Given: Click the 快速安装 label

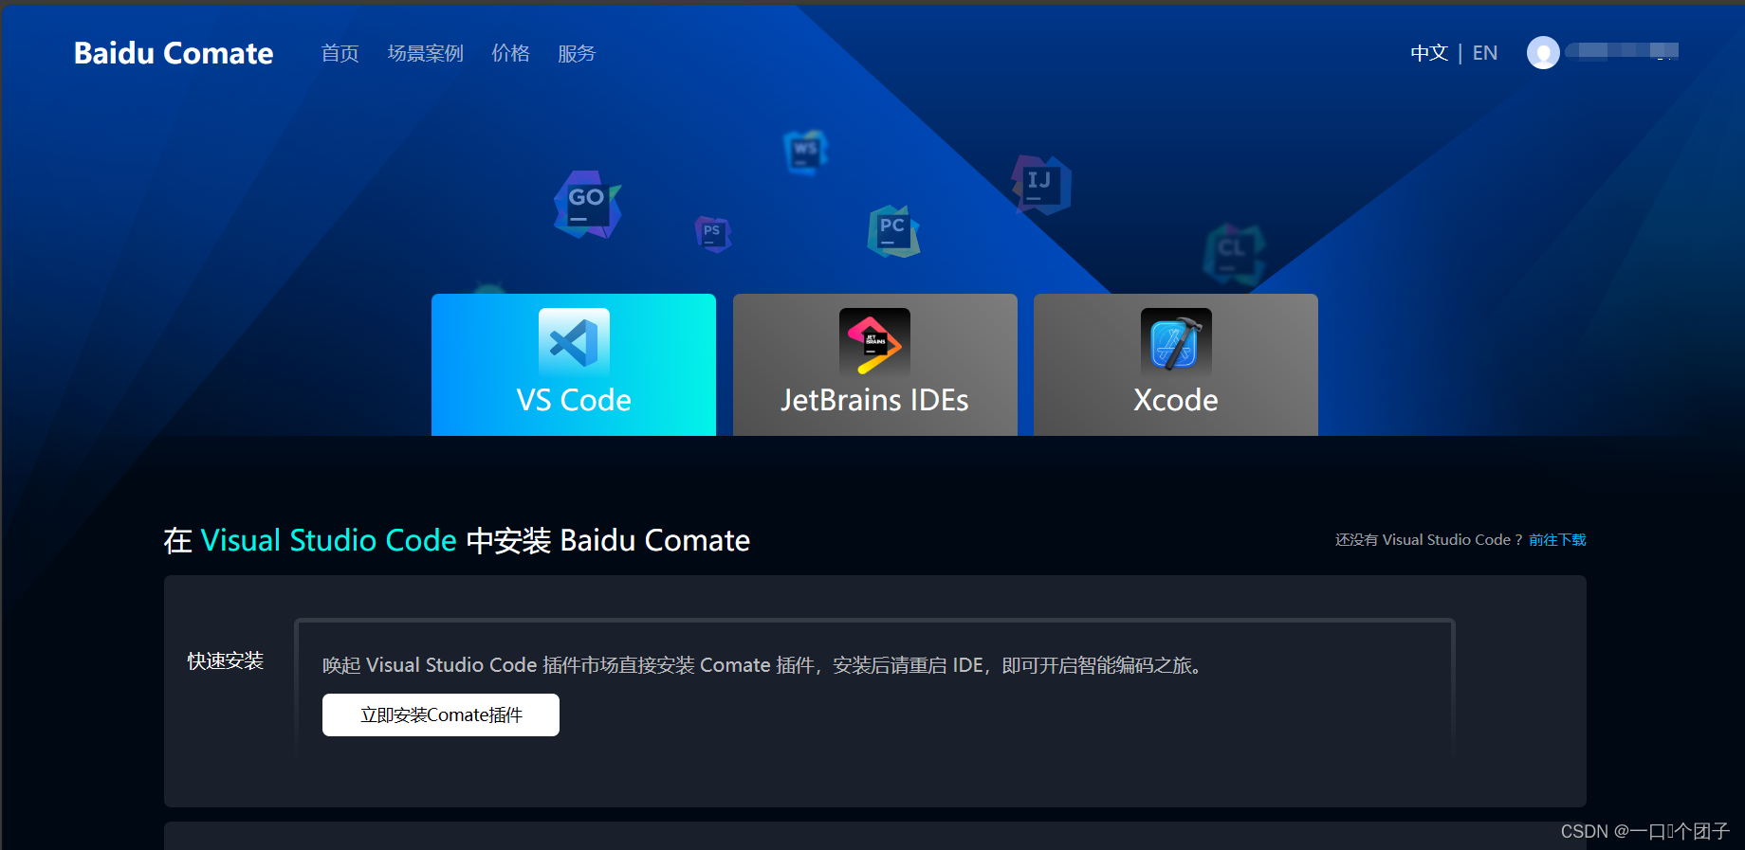Looking at the screenshot, I should [225, 660].
